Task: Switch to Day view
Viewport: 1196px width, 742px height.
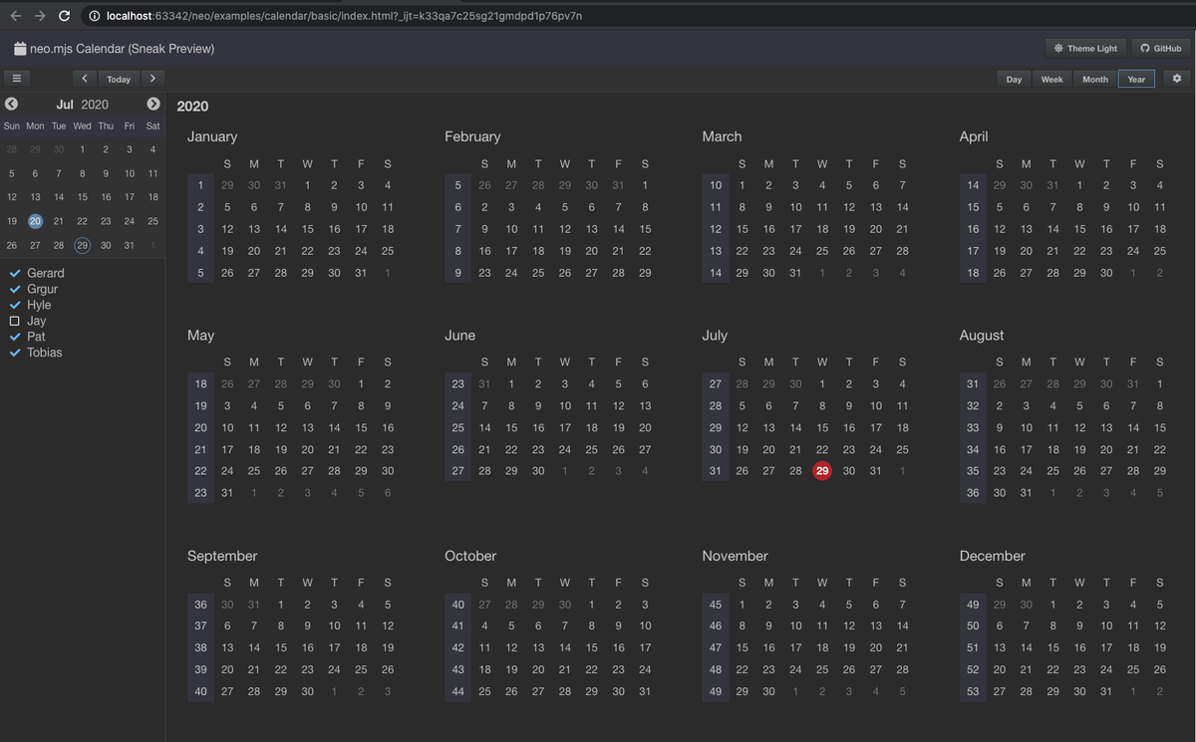Action: [1014, 79]
